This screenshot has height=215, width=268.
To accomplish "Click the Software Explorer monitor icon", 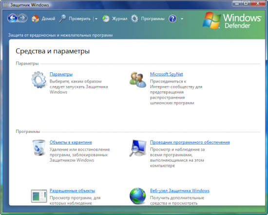I will pyautogui.click(x=138, y=148).
